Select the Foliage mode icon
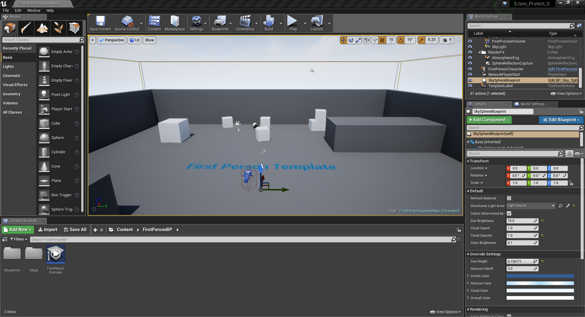Screen dimensions: 585x317 point(58,28)
